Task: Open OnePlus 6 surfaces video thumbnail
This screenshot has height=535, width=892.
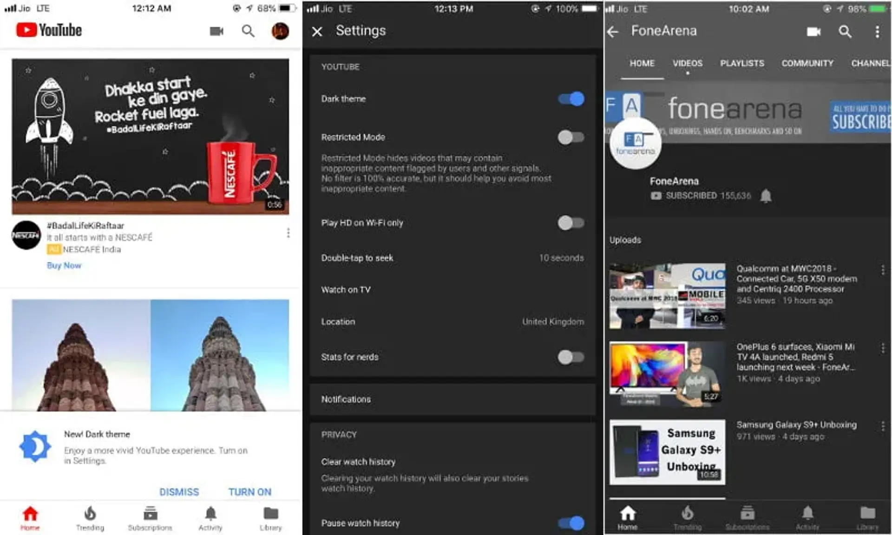Action: [x=667, y=374]
